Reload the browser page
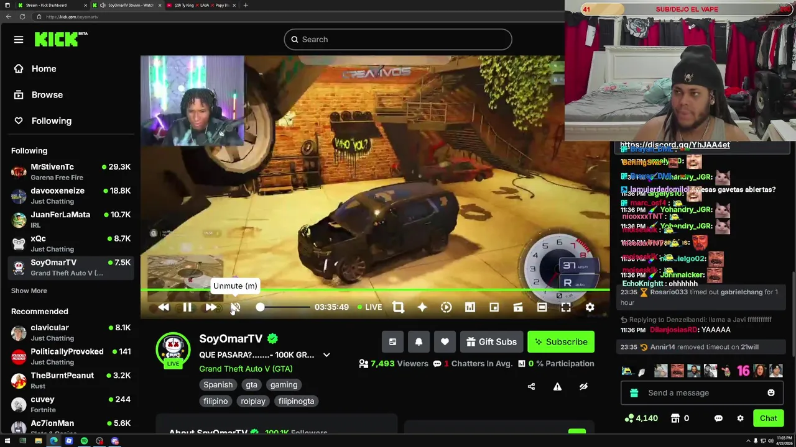This screenshot has height=447, width=796. (x=22, y=17)
